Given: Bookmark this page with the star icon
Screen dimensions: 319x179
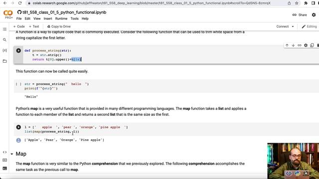Looking at the screenshot, I should pyautogui.click(x=297, y=3).
